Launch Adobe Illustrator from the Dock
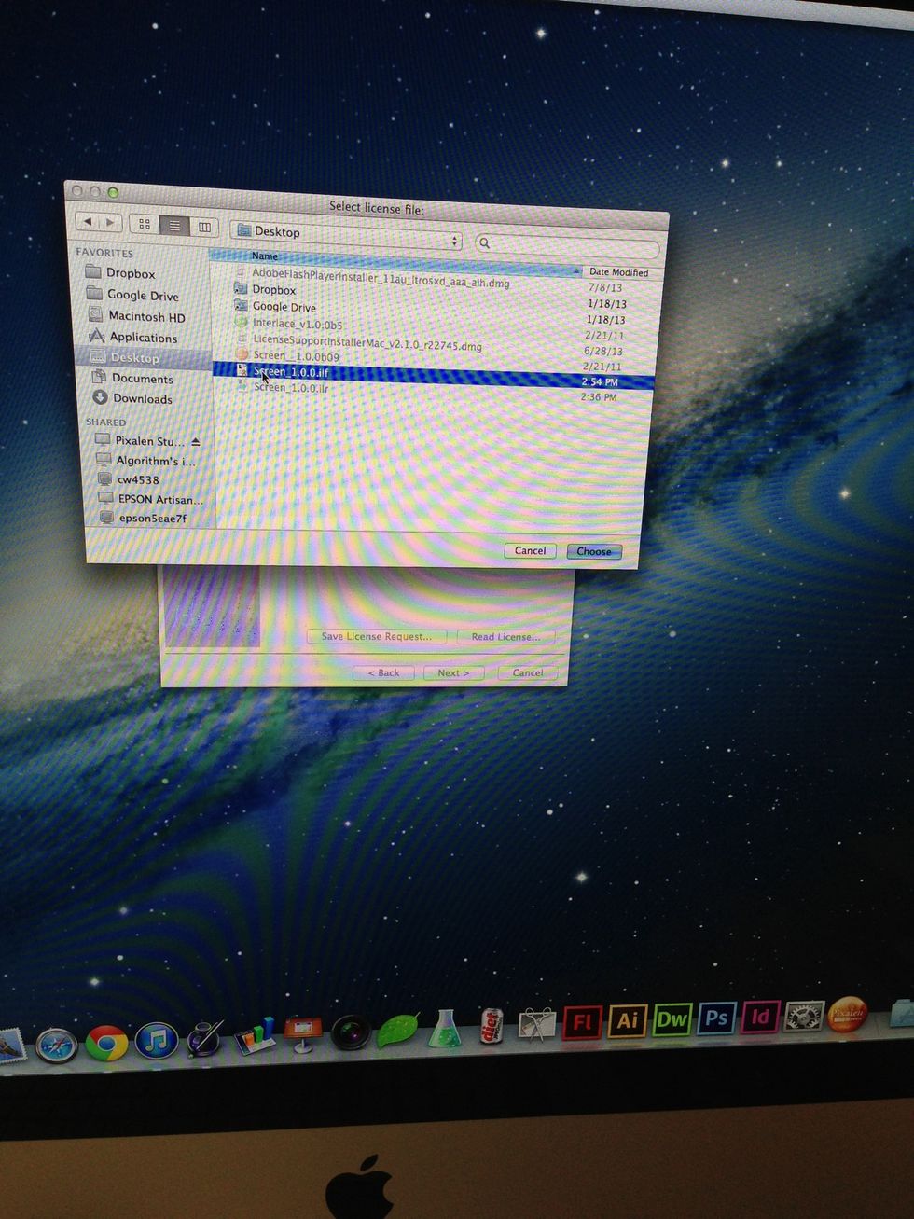This screenshot has width=914, height=1219. point(628,1020)
